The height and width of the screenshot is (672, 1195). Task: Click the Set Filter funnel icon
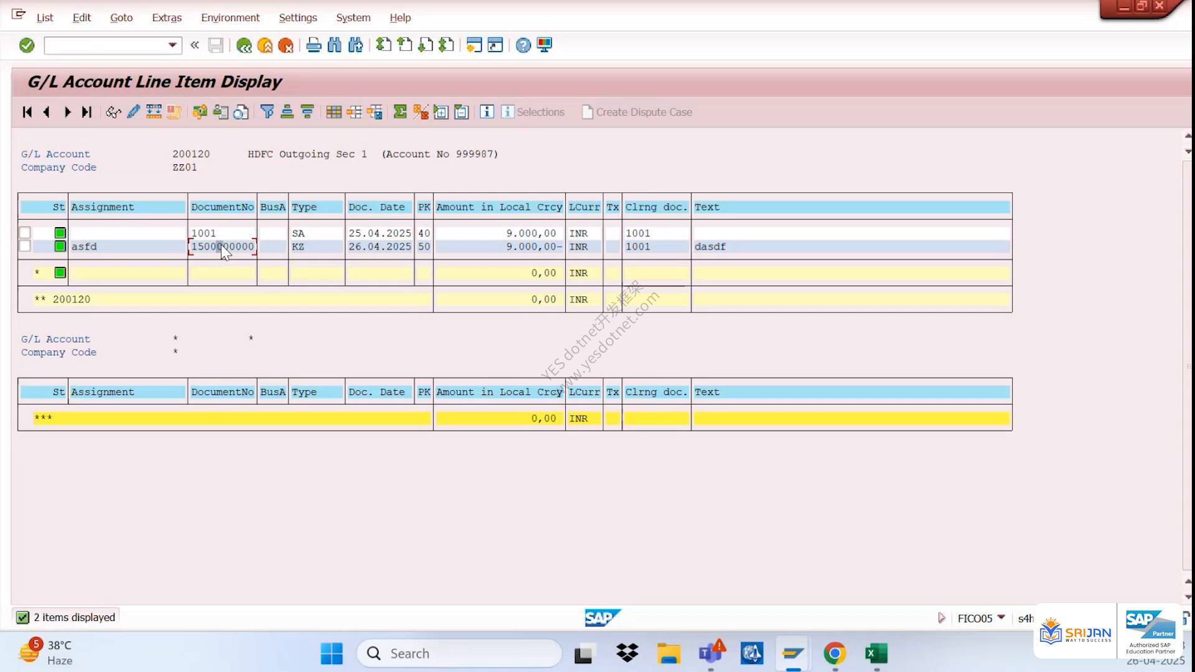267,112
